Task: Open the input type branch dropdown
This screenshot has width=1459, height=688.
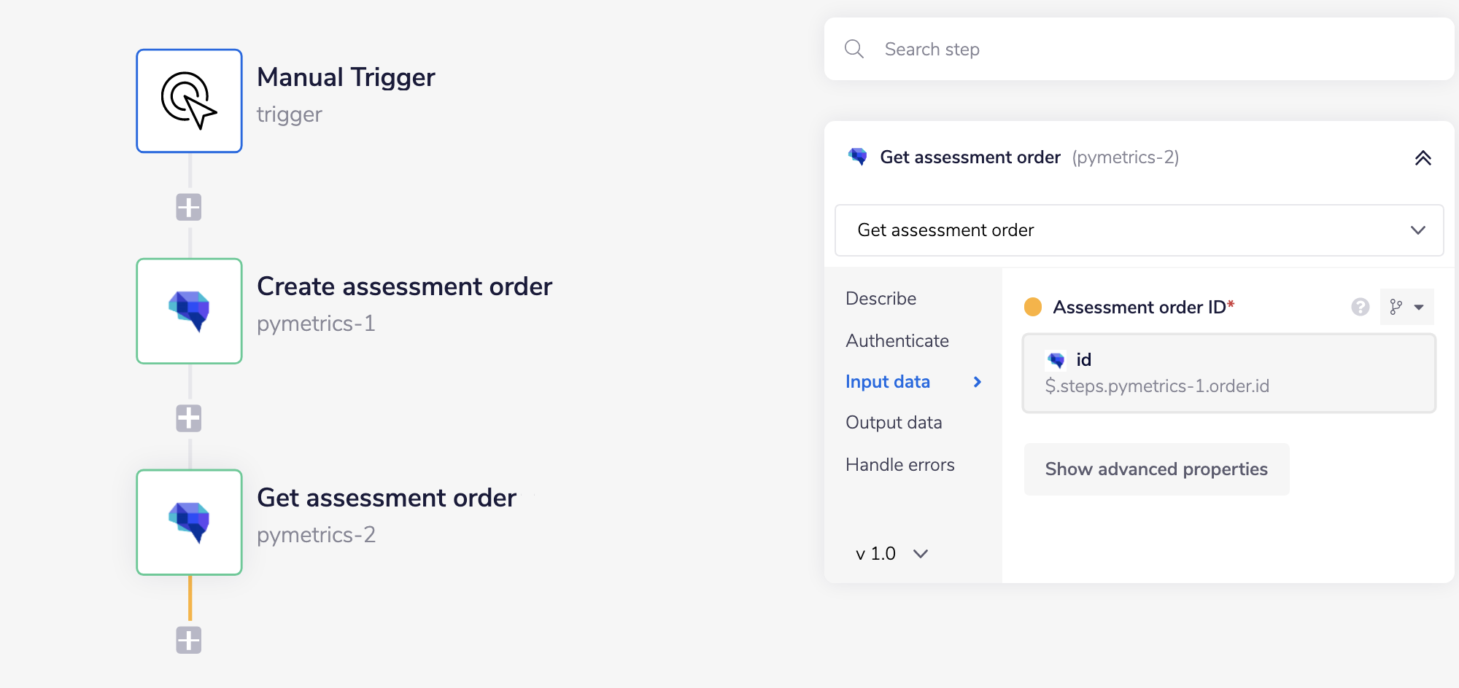Action: [1406, 307]
